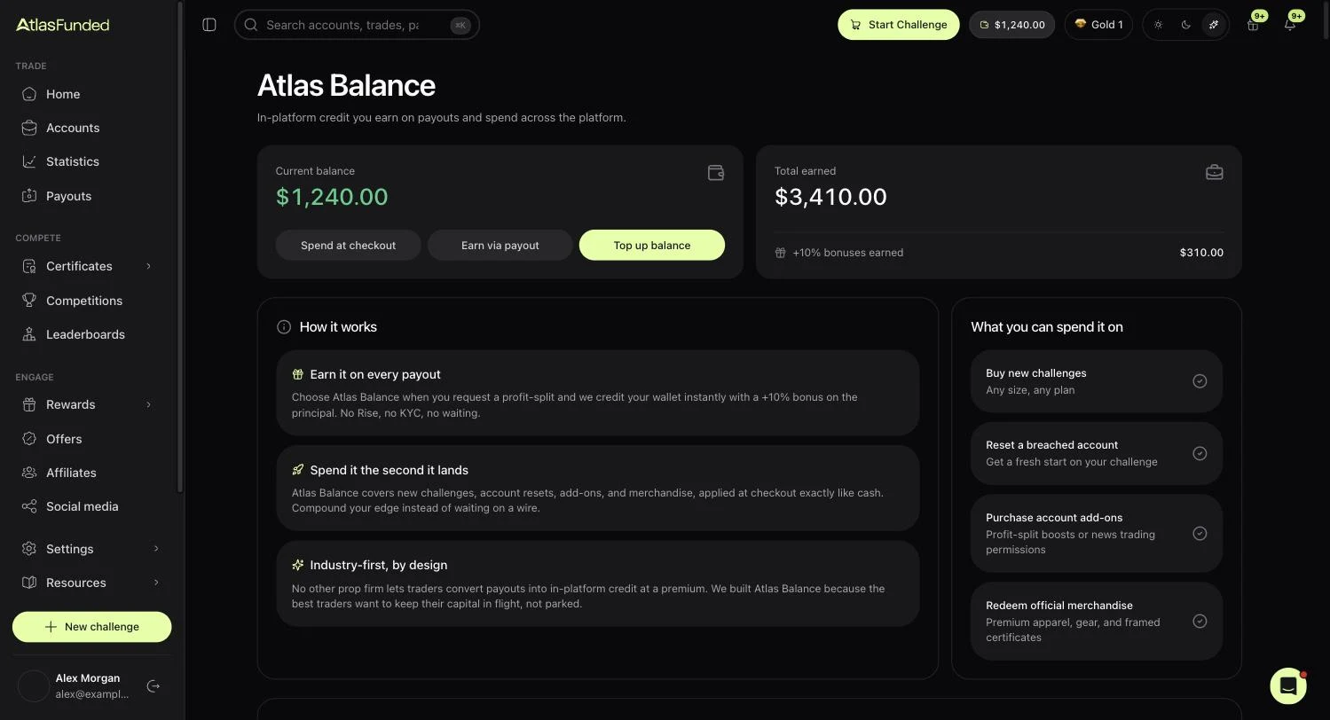Click checkmark on Buy new challenges
Viewport: 1330px width, 720px height.
[1200, 381]
